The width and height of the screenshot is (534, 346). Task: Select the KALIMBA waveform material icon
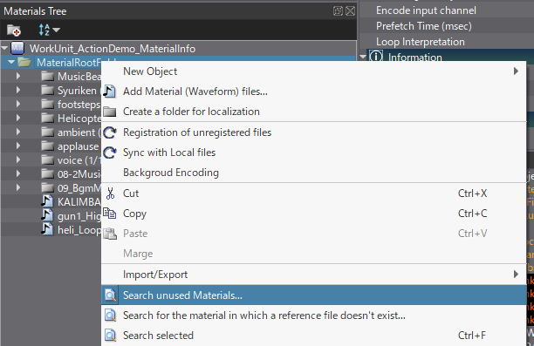click(47, 201)
